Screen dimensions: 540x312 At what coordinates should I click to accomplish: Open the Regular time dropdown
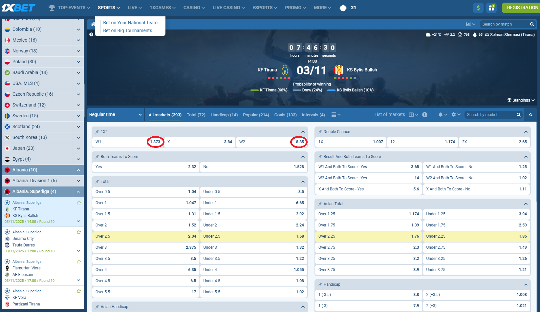click(115, 115)
